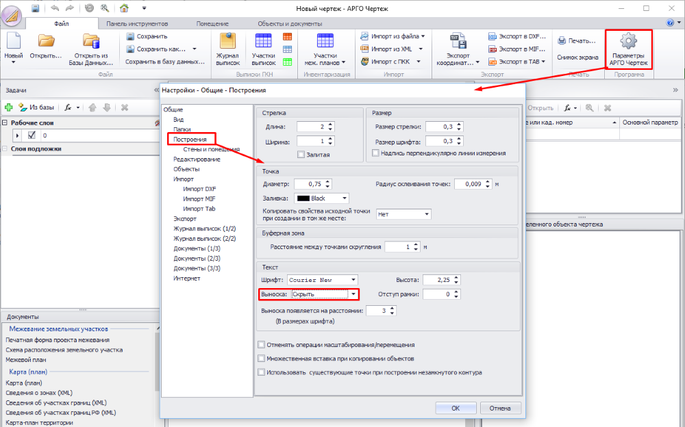
Task: Open Участки выписок table icon
Action: click(263, 41)
